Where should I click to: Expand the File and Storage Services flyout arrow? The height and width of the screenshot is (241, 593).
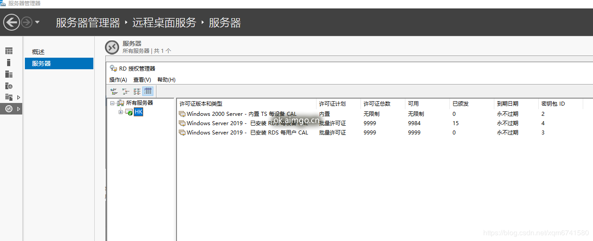[19, 97]
